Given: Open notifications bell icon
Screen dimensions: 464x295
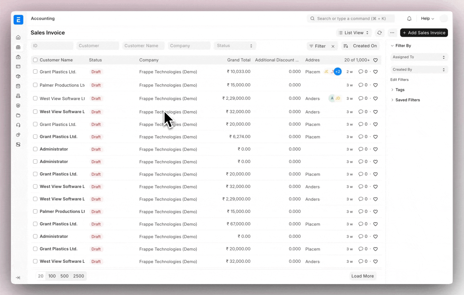Looking at the screenshot, I should pos(409,19).
